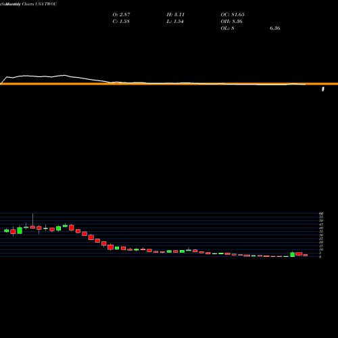Click the large green candle near the chart end
338x338 pixels.
(x=292, y=254)
